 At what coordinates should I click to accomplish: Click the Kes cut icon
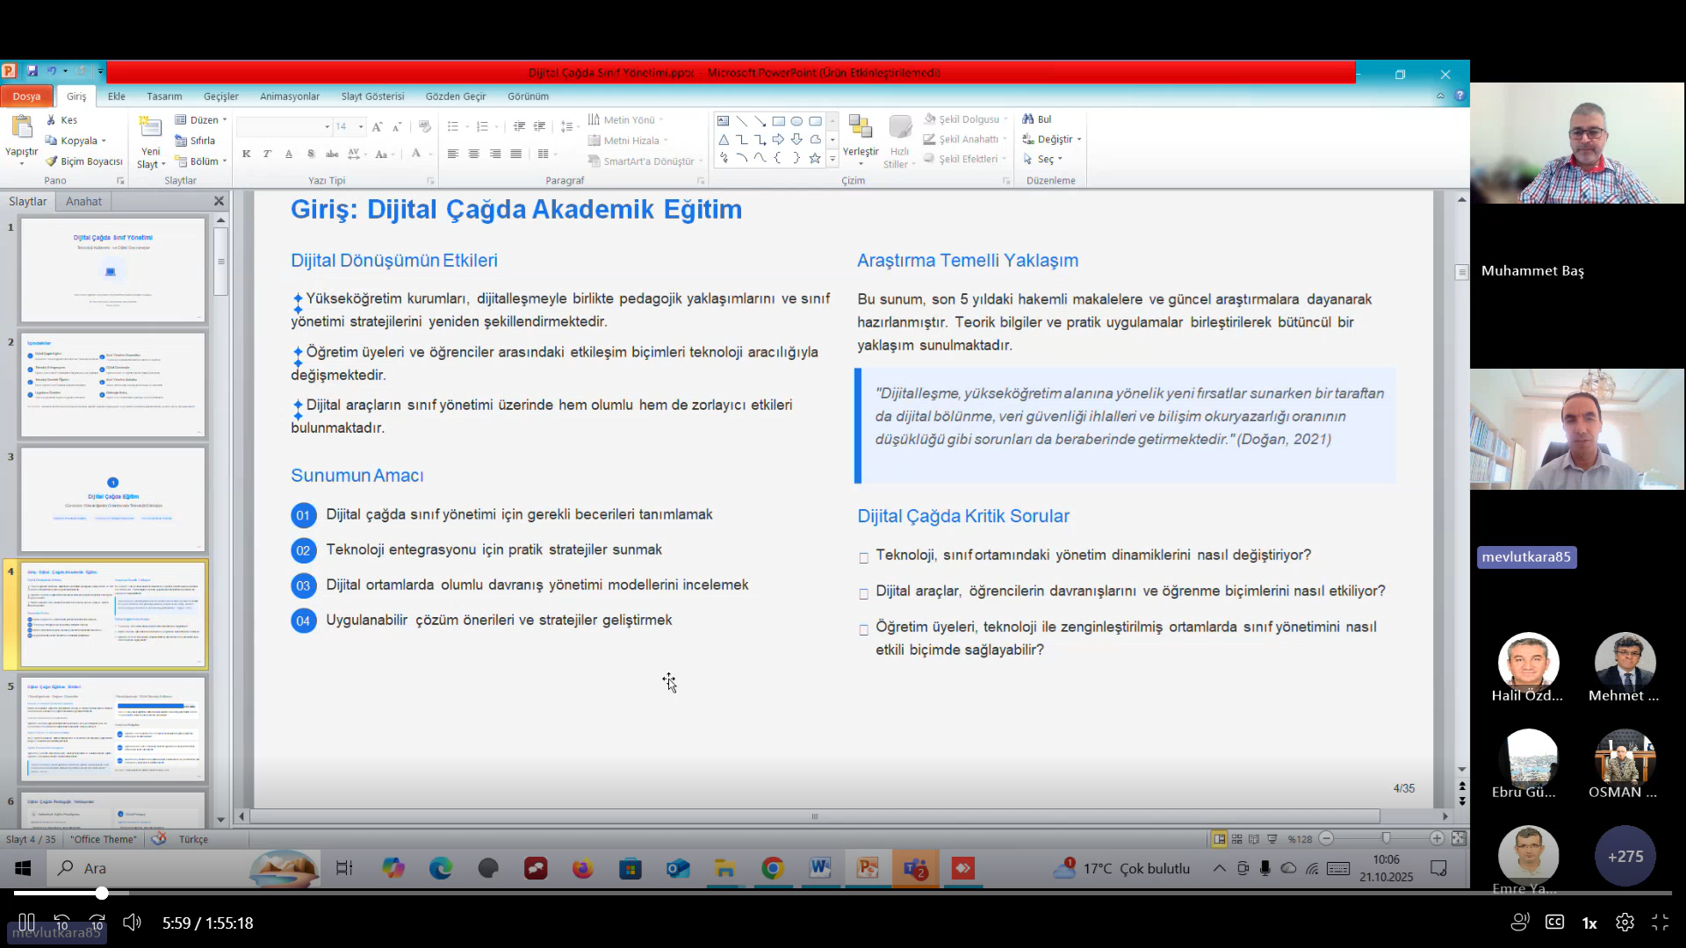click(52, 120)
